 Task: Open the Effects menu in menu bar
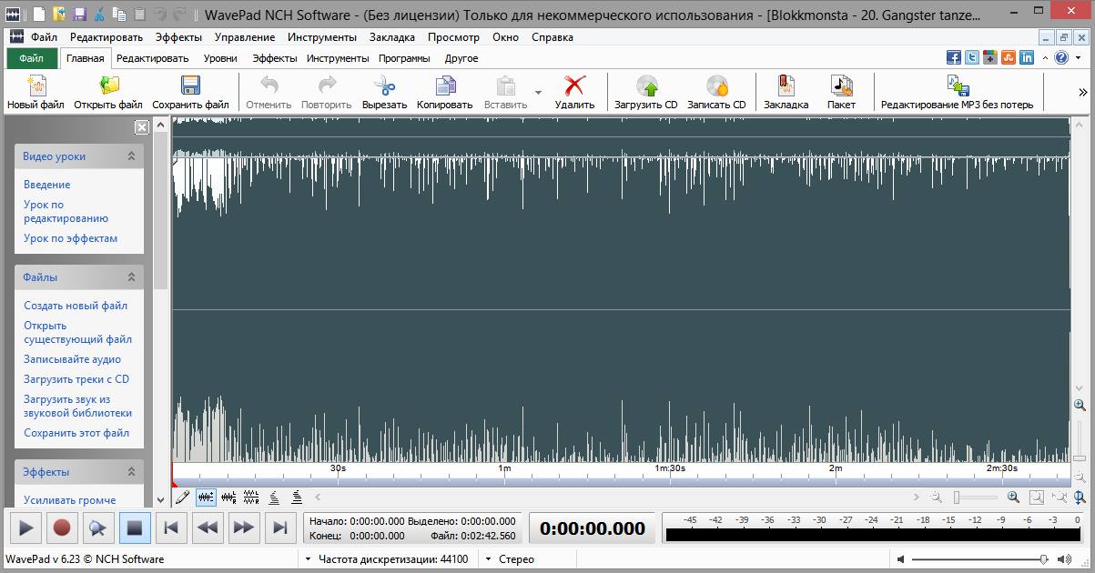(x=178, y=37)
